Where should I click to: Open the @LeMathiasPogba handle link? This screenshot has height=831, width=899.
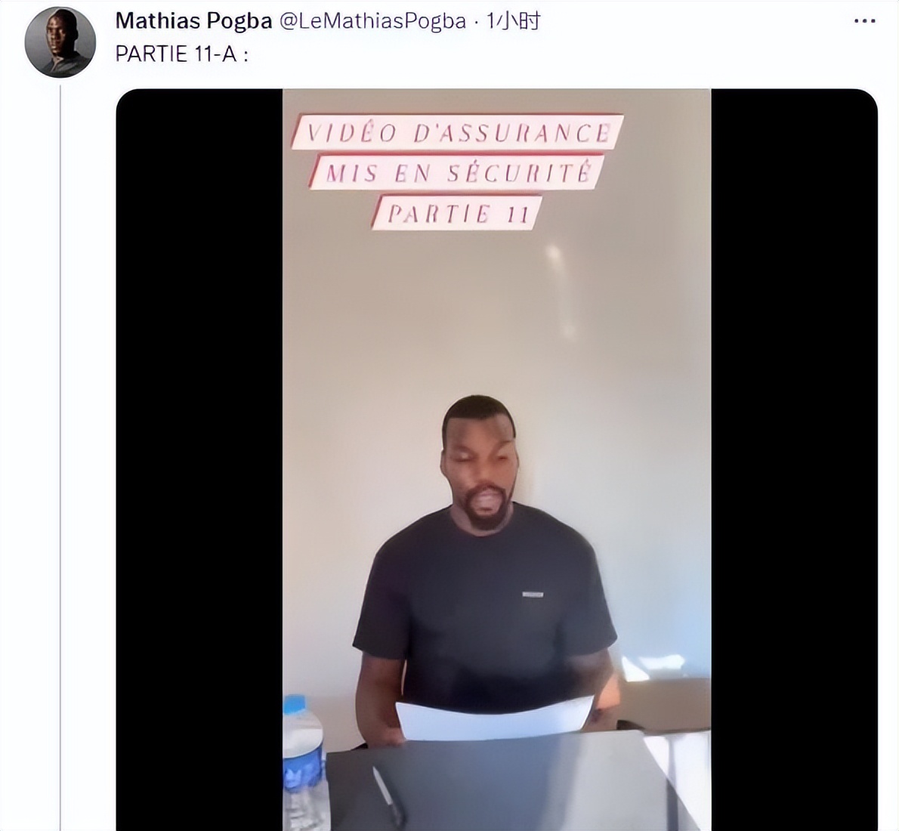click(372, 21)
